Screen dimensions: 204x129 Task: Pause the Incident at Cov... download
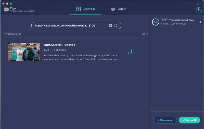click(200, 22)
